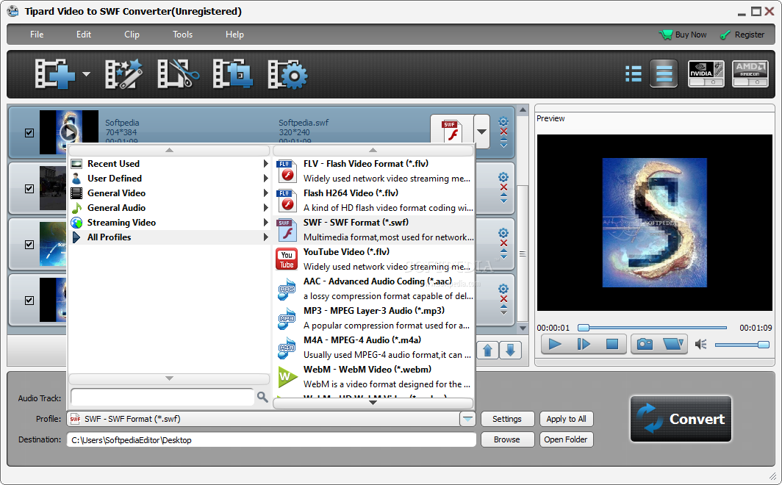782x485 pixels.
Task: Select the All Profiles category
Action: click(x=169, y=237)
